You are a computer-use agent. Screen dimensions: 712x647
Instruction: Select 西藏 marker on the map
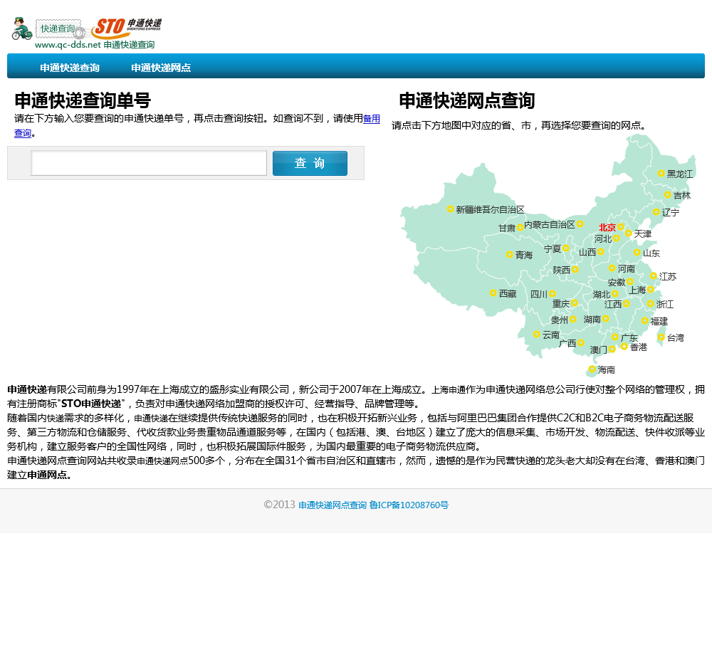pyautogui.click(x=493, y=293)
